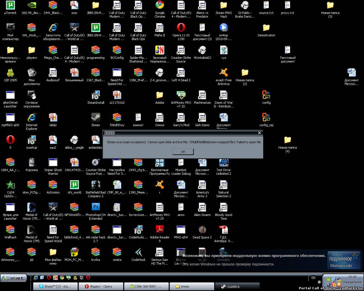Open the Steam desktop icon
This screenshot has height=291, width=364.
(96, 120)
